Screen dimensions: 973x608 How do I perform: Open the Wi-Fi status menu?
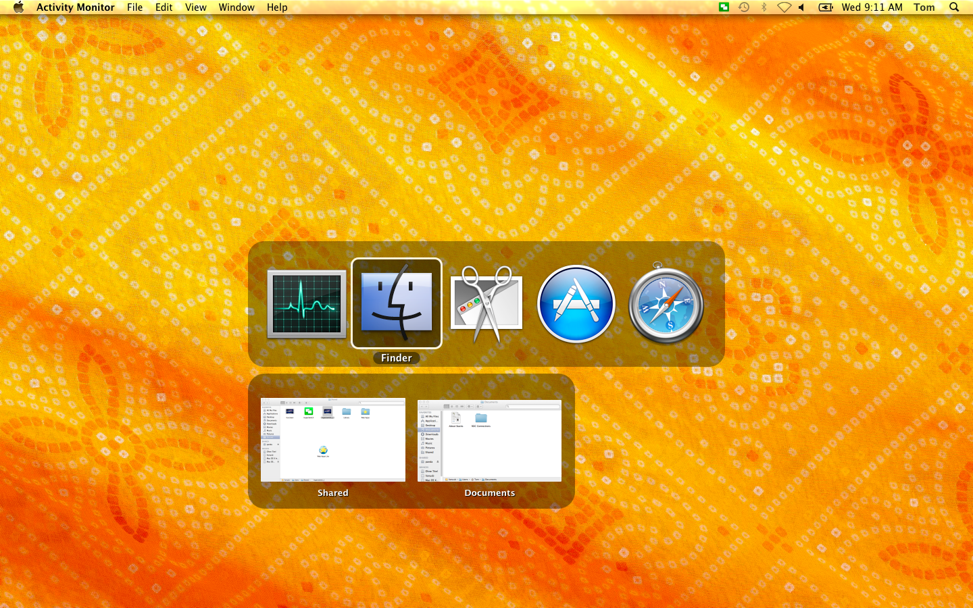(784, 7)
